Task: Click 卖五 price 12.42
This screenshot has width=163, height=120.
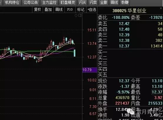Action: click(124, 24)
